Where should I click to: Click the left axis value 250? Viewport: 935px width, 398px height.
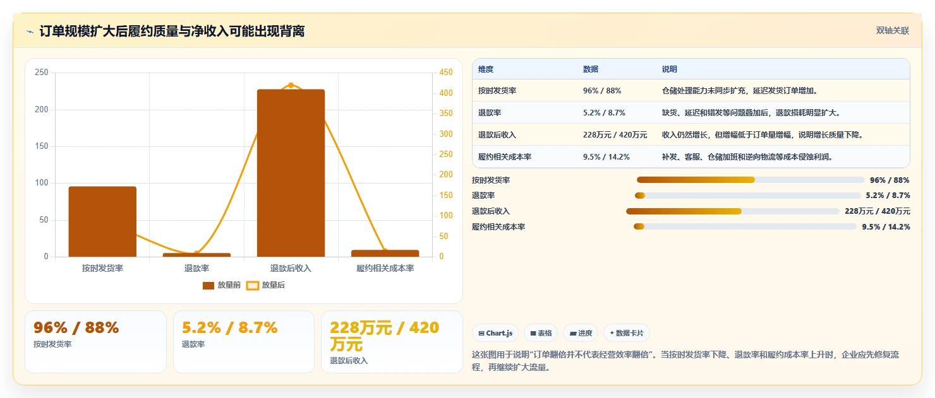click(42, 73)
